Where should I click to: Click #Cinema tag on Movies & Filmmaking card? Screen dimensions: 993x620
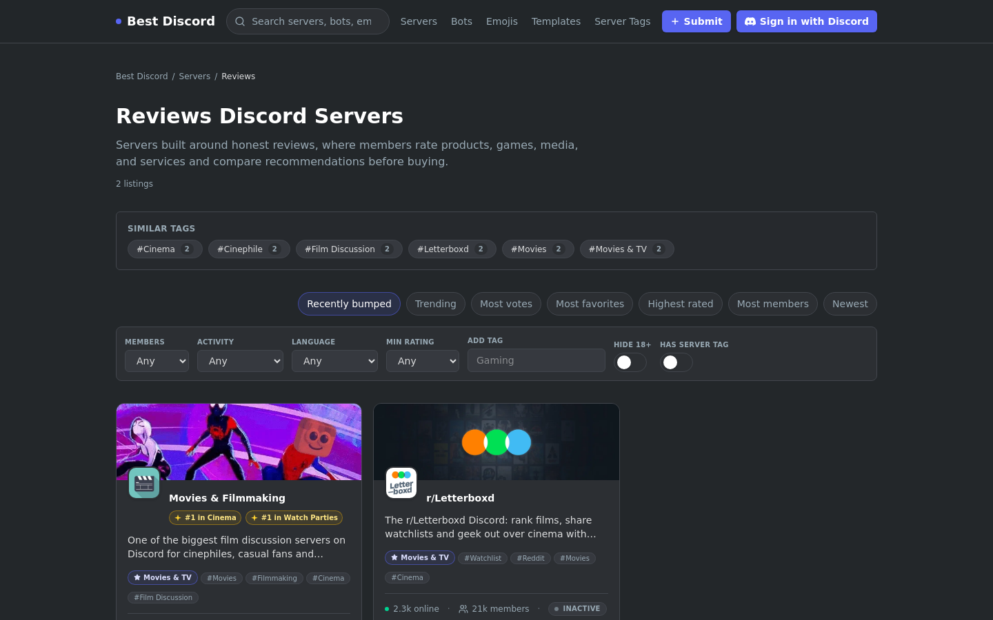tap(328, 578)
